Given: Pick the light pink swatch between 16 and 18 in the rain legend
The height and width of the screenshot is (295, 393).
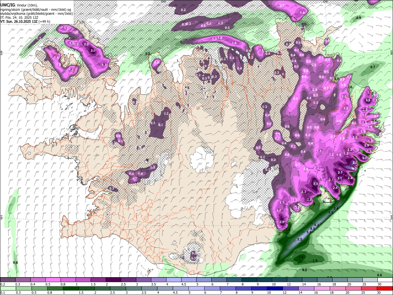Looking at the screenshot, I should (x=322, y=289).
